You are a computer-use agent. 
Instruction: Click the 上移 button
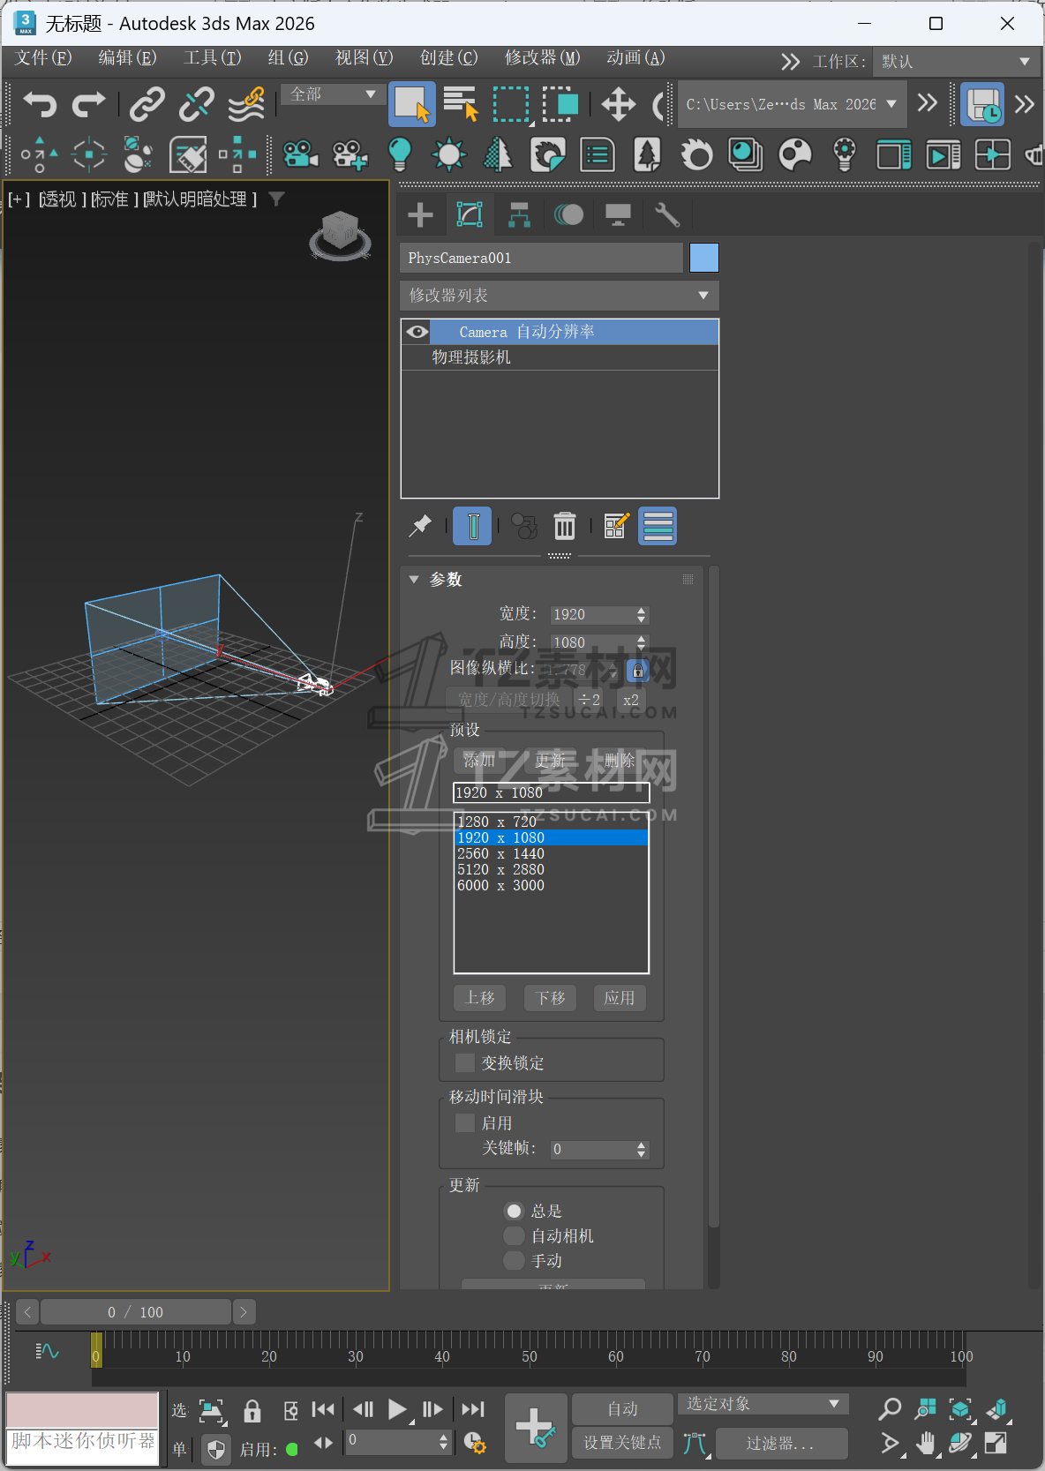(480, 998)
